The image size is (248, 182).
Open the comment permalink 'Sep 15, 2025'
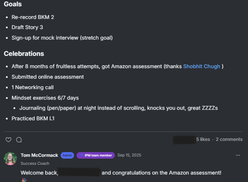pyautogui.click(x=129, y=155)
